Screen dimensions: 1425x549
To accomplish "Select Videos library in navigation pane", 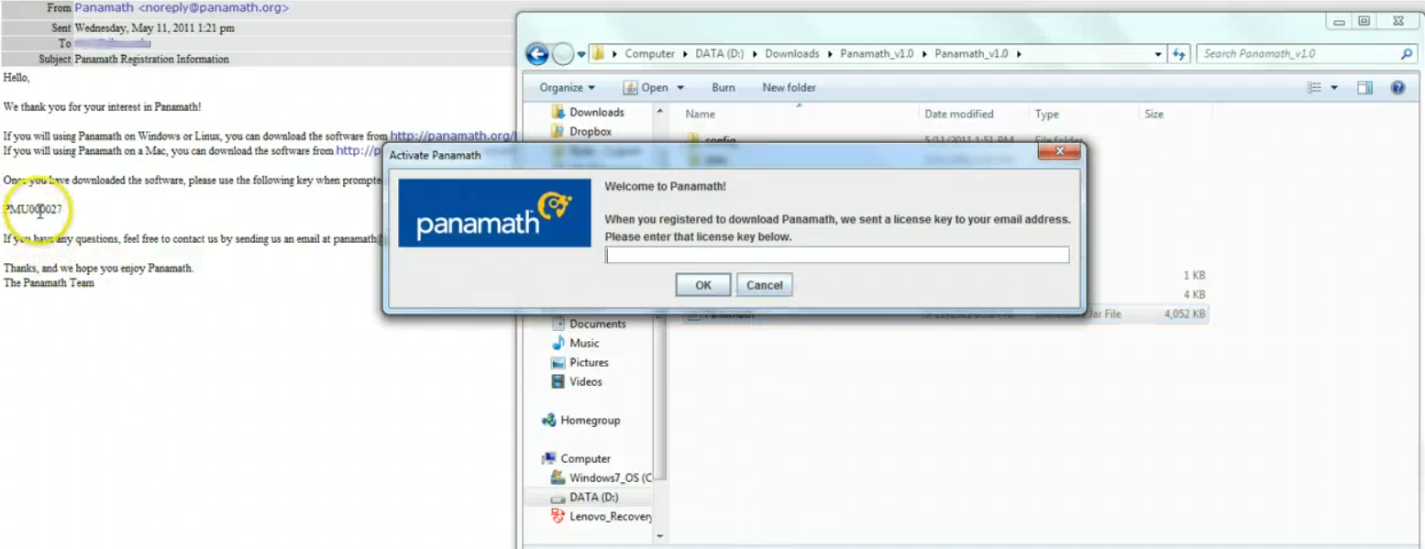I will click(x=586, y=382).
